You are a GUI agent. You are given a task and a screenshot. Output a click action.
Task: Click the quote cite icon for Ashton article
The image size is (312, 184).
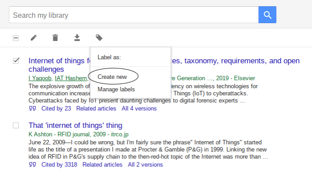click(x=32, y=165)
